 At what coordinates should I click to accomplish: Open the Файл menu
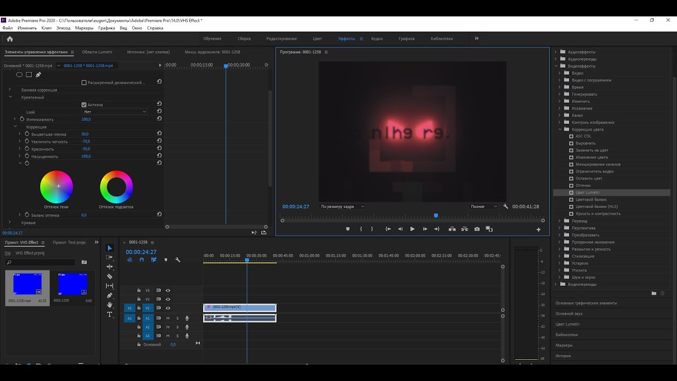[7, 28]
